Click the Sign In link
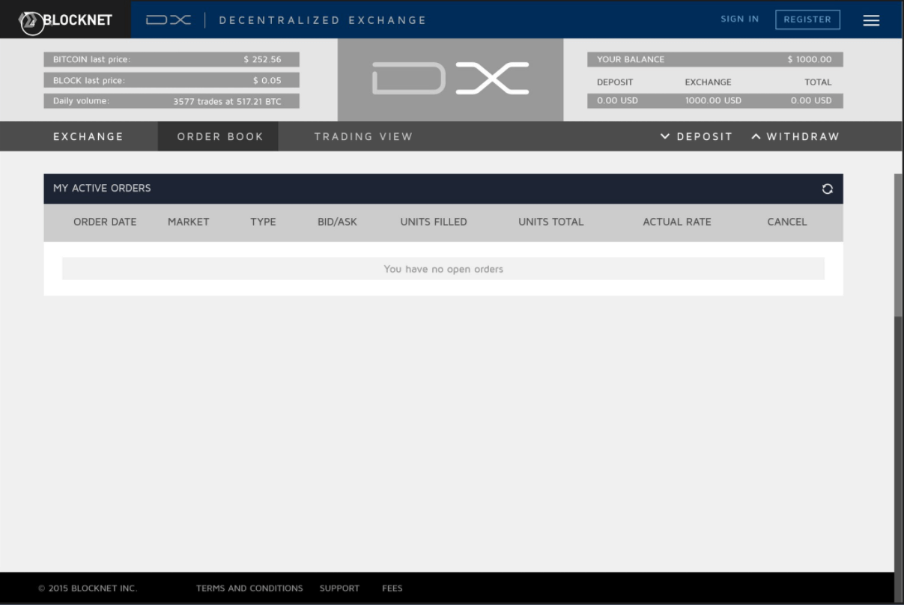The height and width of the screenshot is (605, 904). point(739,19)
